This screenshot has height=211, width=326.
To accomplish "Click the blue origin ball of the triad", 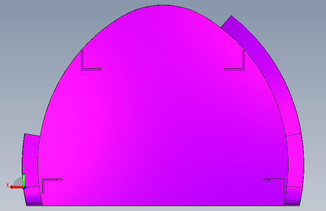I will [24, 188].
